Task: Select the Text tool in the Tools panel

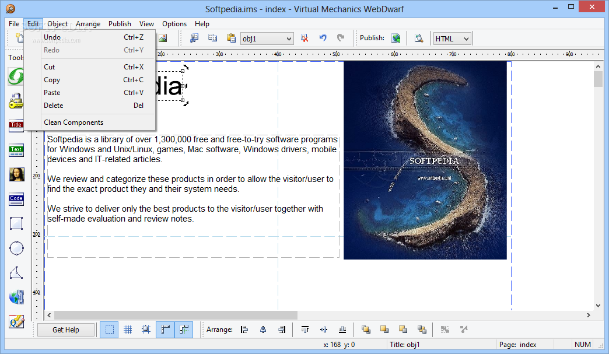Action: [x=16, y=150]
